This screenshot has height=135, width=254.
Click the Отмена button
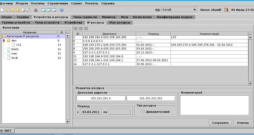pos(243,123)
